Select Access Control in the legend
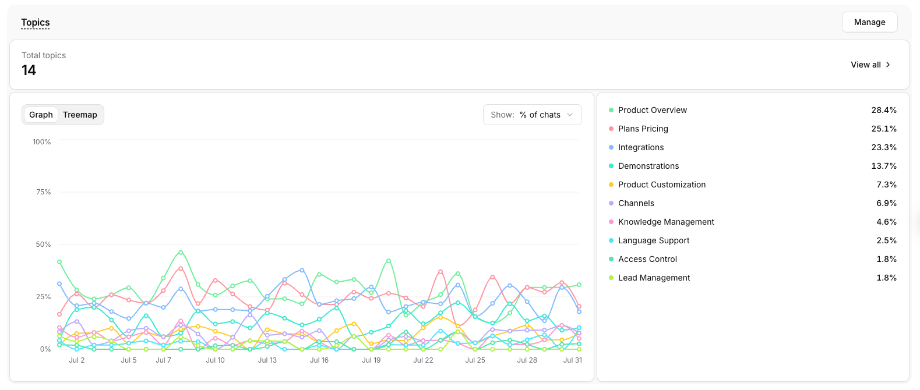Viewport: 920px width, 390px height. [647, 259]
